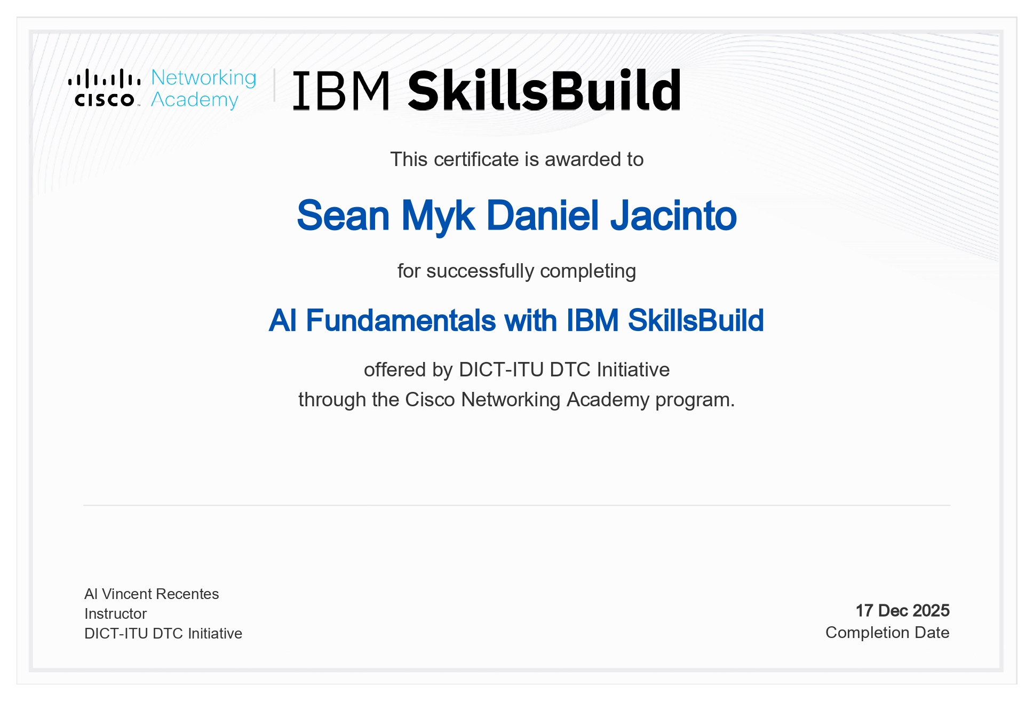Screen dimensions: 1034x701
Task: Click the Cisco logo
Action: [x=105, y=88]
